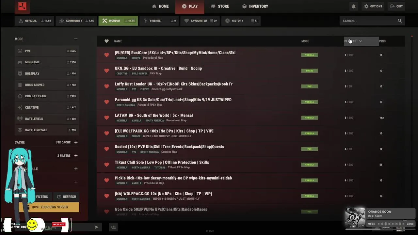Viewport: 418px width, 235px height.
Task: Unfavourite UKN.GG EU Sandbox III heart
Action: click(106, 70)
